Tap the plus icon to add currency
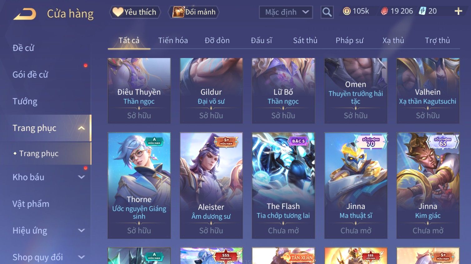 point(458,11)
